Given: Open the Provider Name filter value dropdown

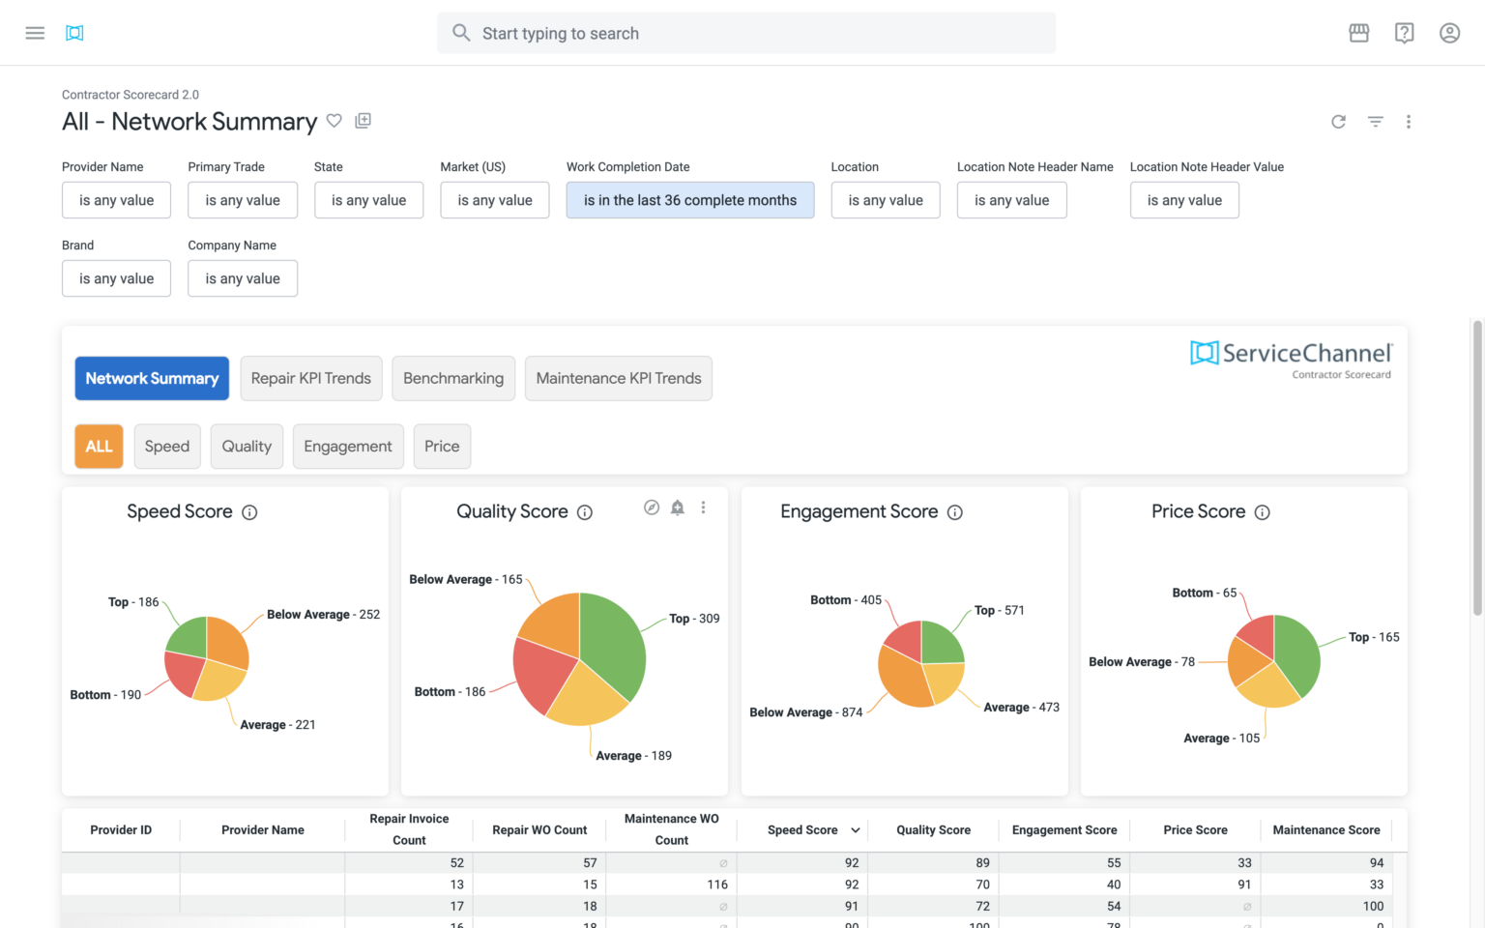Looking at the screenshot, I should coord(116,200).
